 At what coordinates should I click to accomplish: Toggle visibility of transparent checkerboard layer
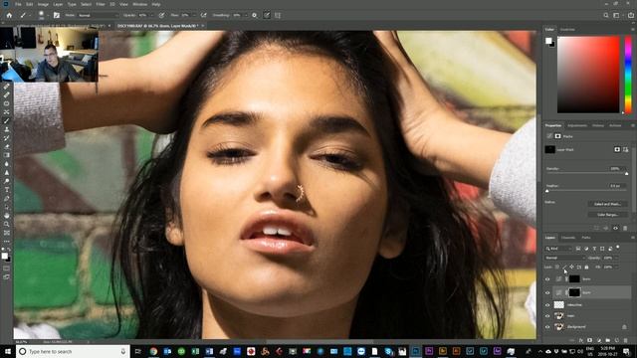point(547,305)
